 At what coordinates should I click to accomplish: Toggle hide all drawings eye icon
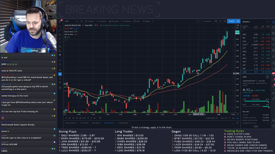[60, 82]
